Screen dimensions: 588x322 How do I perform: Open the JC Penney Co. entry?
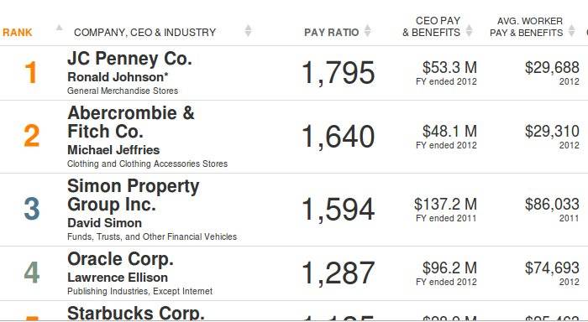tap(129, 59)
